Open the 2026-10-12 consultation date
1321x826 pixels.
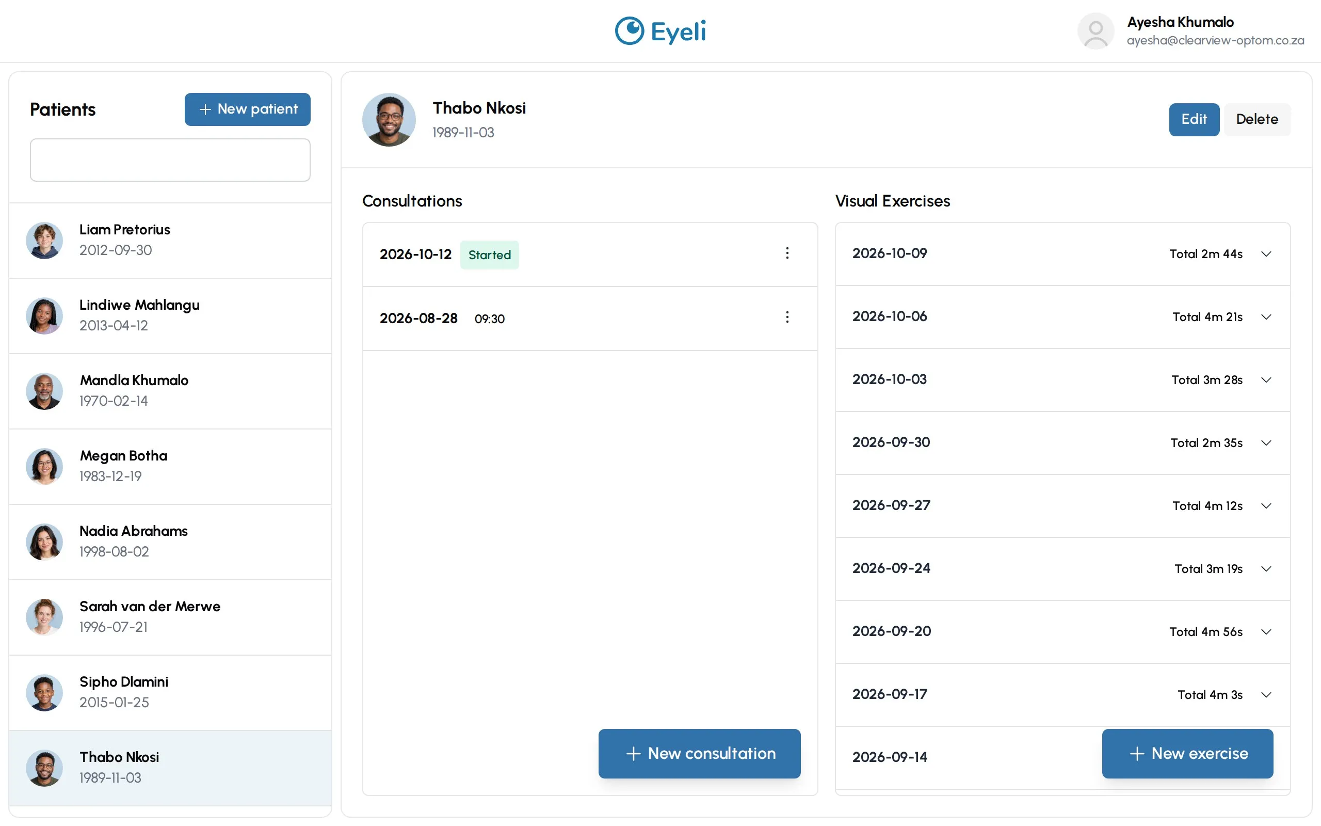[415, 254]
